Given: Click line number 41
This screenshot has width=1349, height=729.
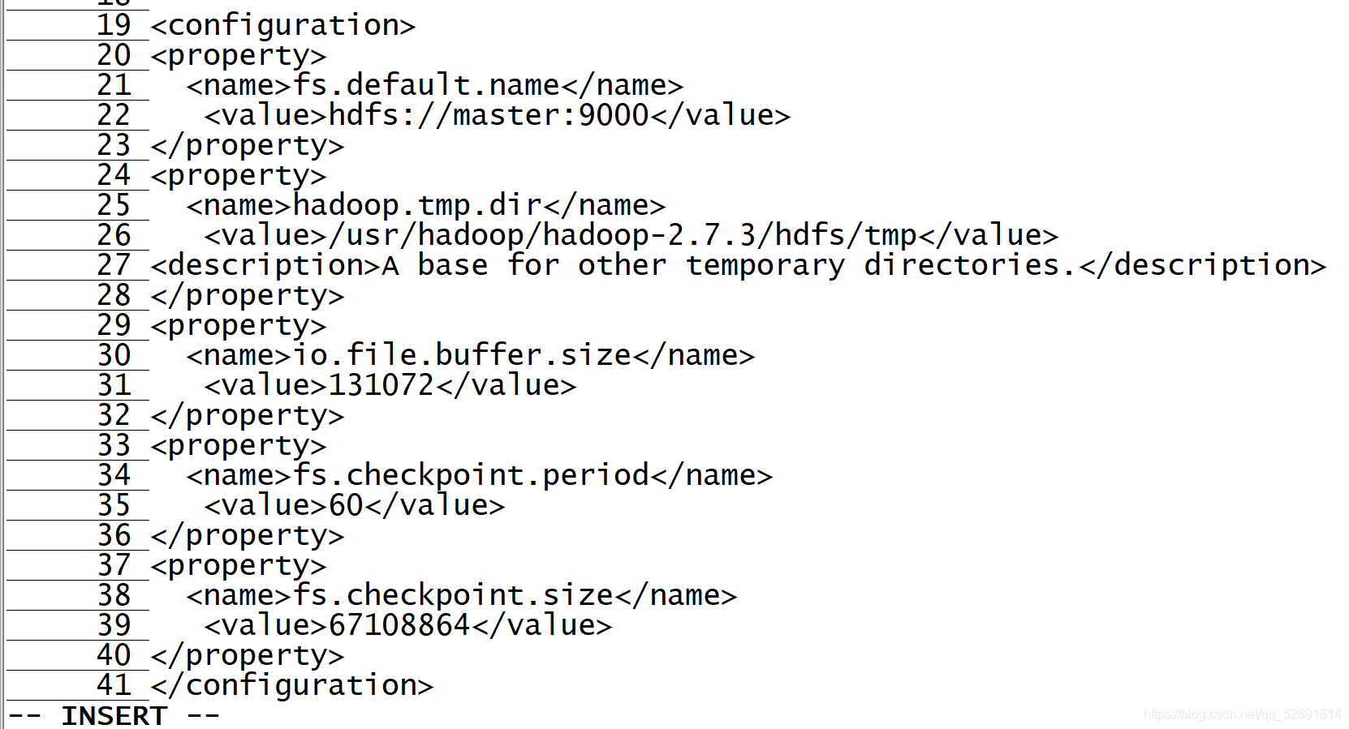Looking at the screenshot, I should [114, 685].
